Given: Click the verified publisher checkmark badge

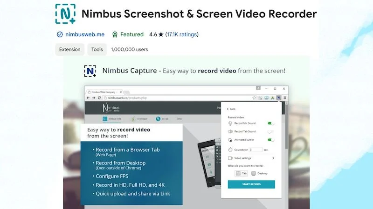Looking at the screenshot, I should [60, 34].
